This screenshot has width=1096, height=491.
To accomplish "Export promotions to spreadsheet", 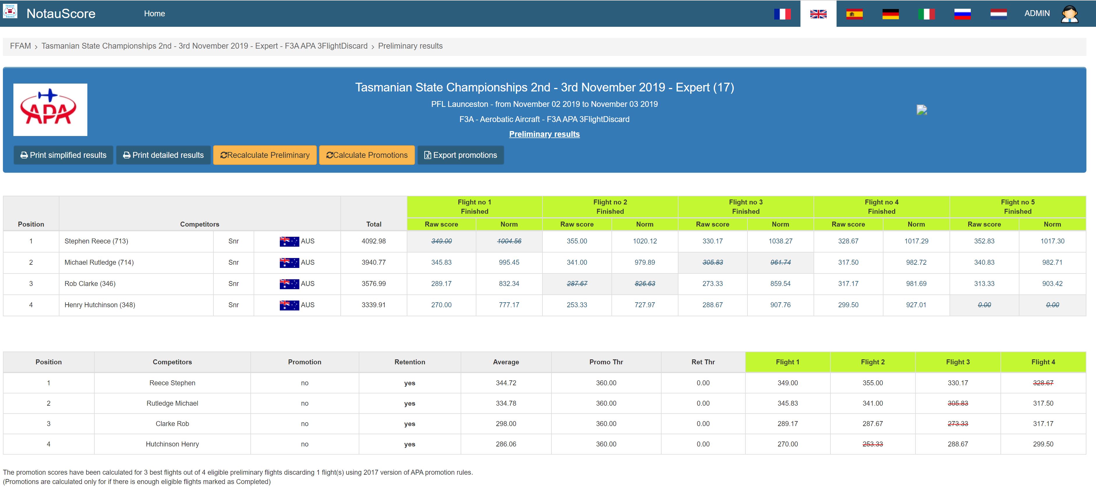I will [460, 155].
